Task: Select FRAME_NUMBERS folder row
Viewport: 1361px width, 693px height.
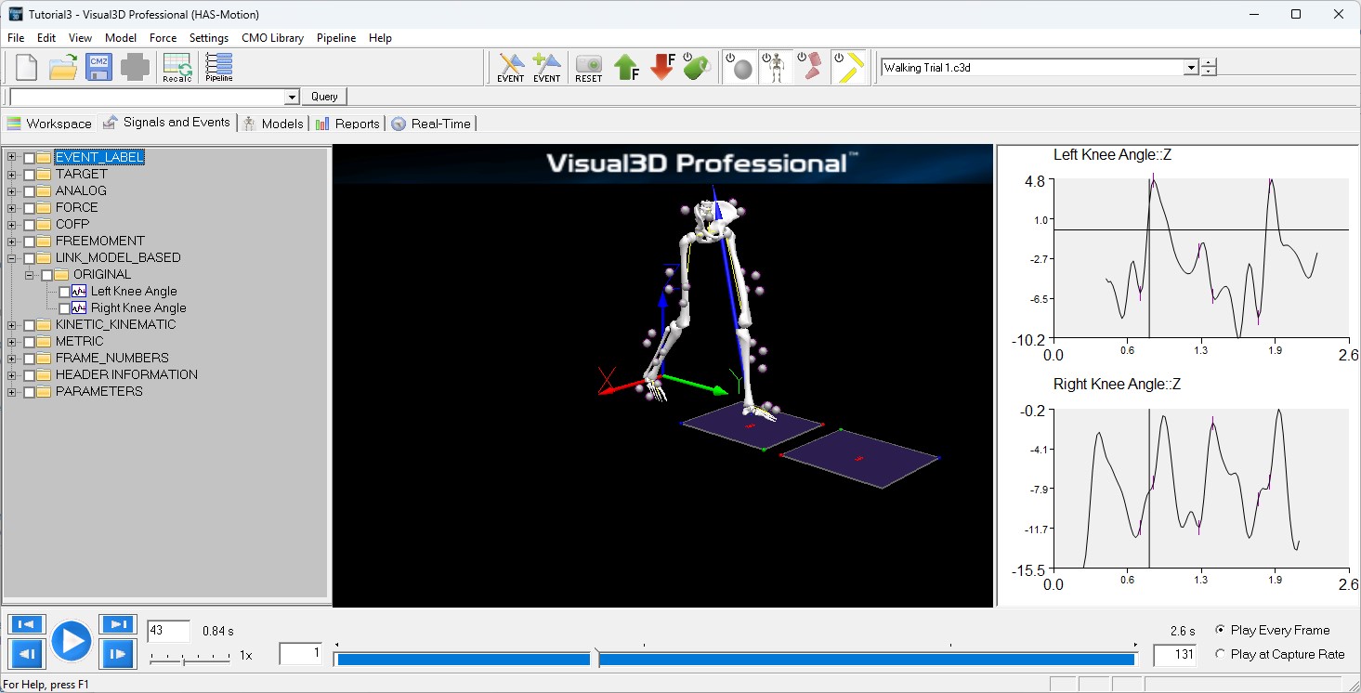Action: 111,358
